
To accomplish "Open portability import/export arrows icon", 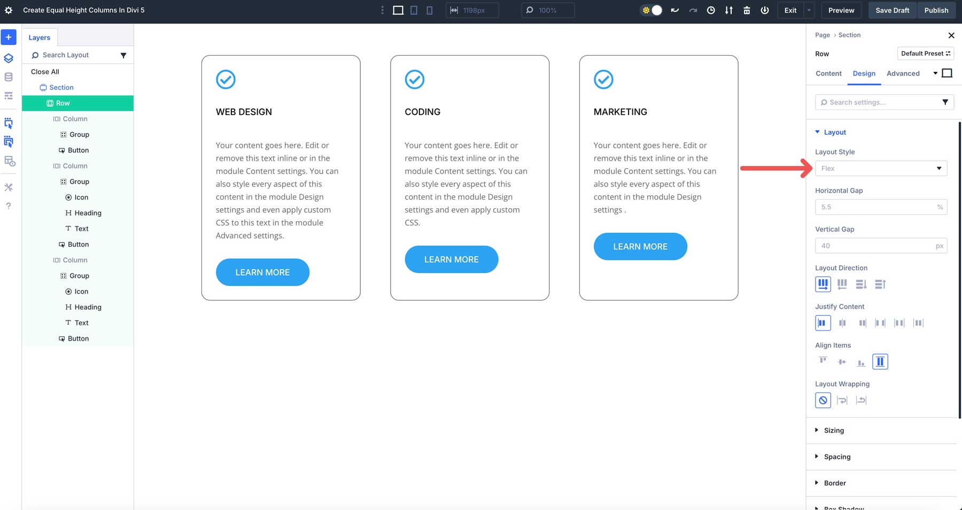I will pos(729,10).
